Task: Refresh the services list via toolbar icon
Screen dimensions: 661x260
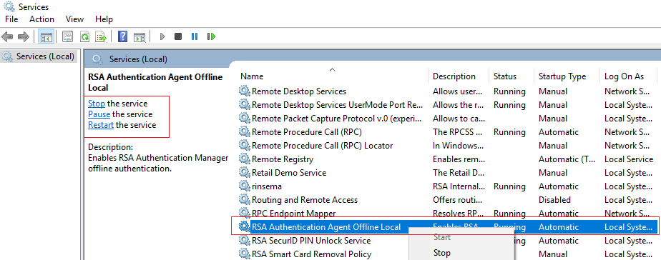Action: [84, 37]
